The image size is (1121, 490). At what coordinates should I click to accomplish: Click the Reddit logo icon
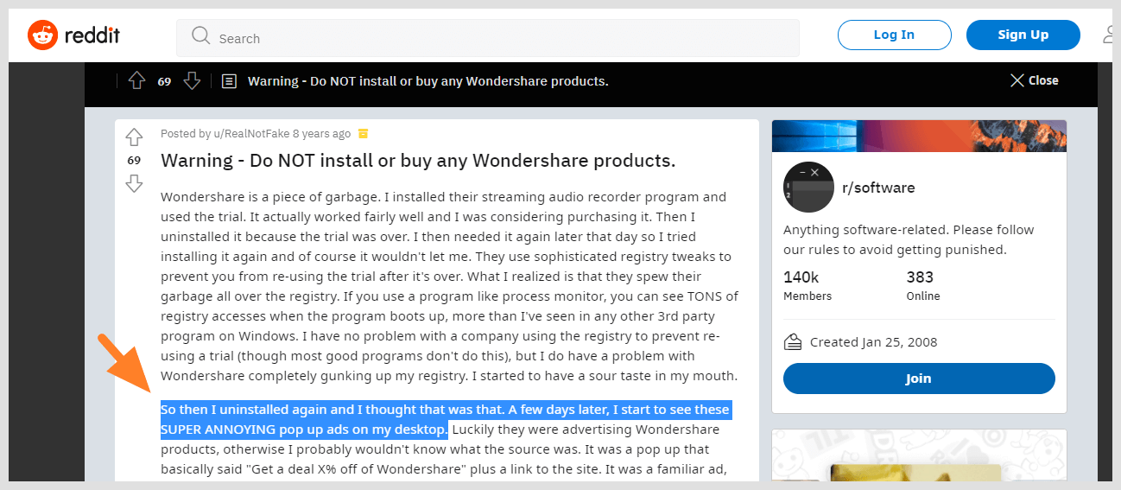click(41, 35)
